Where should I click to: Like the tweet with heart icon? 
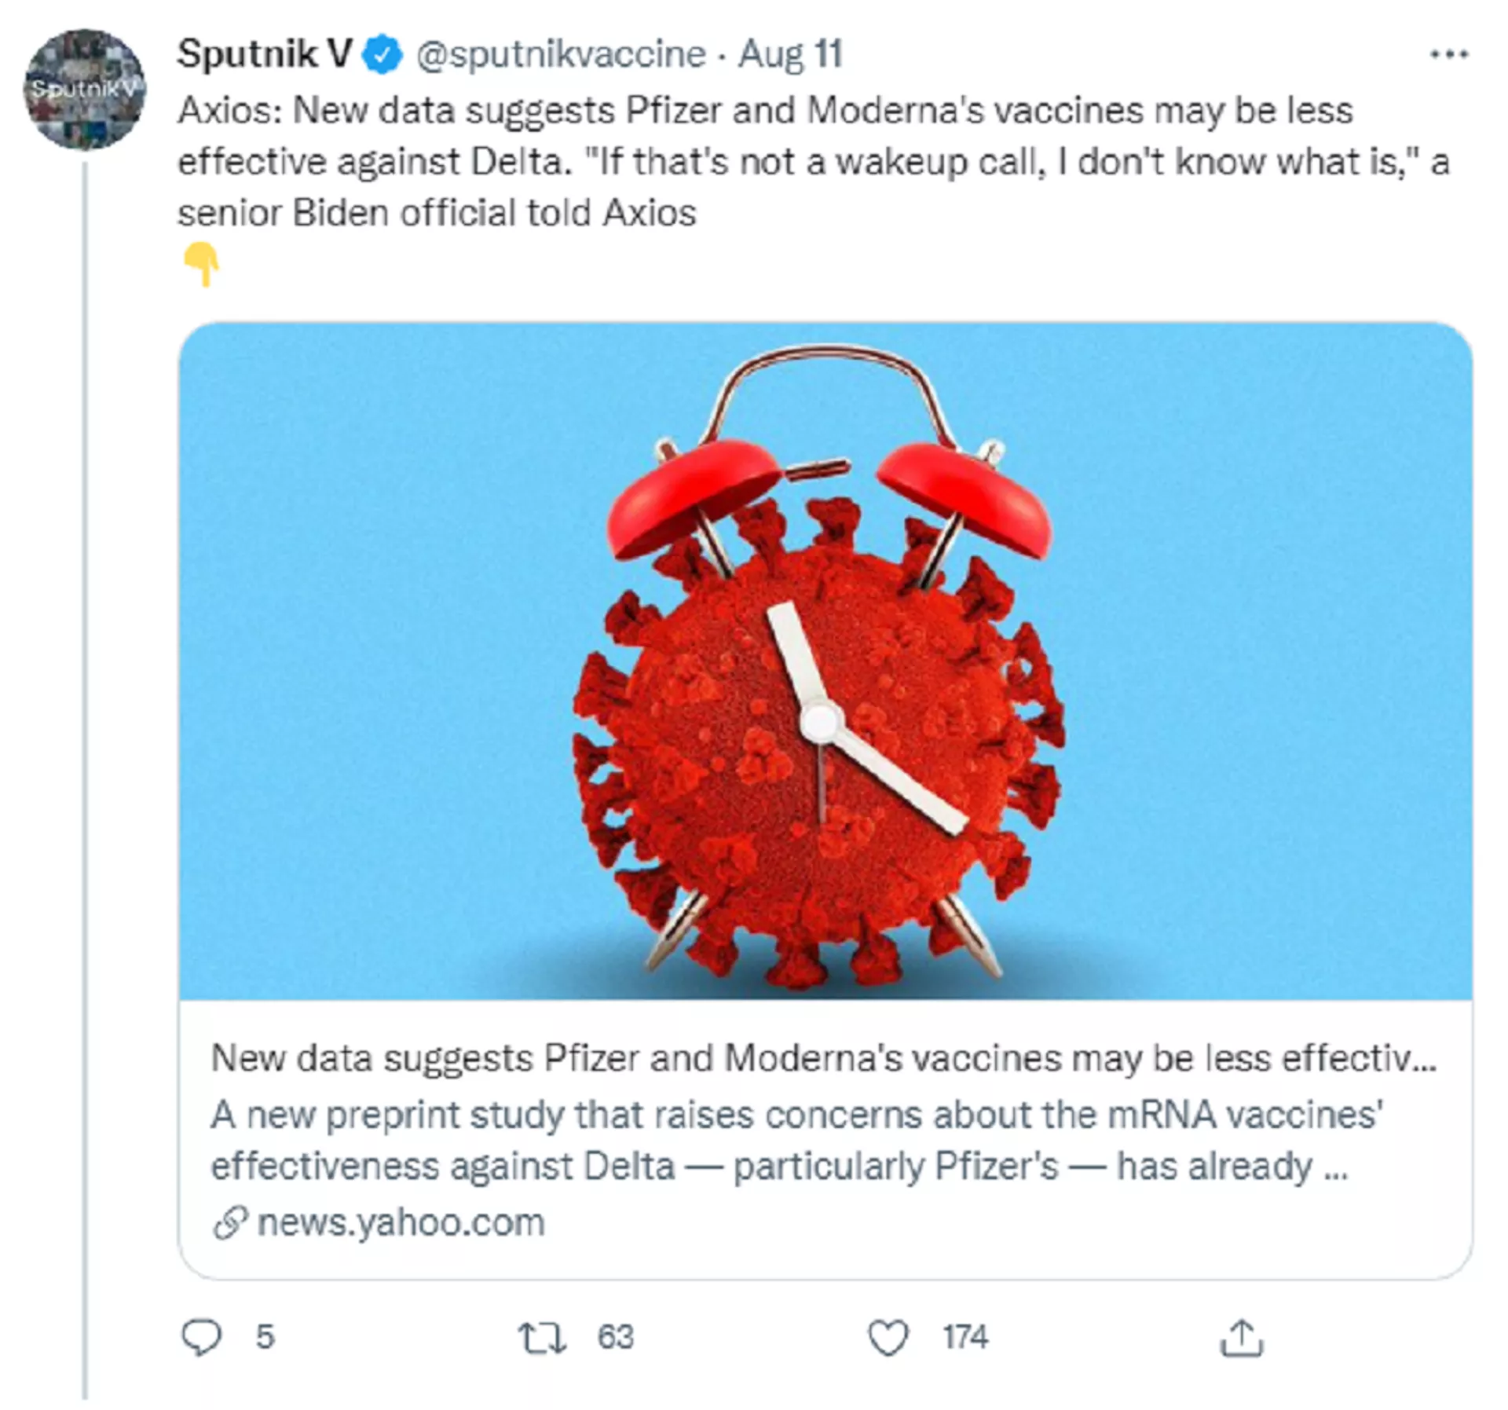click(x=888, y=1338)
